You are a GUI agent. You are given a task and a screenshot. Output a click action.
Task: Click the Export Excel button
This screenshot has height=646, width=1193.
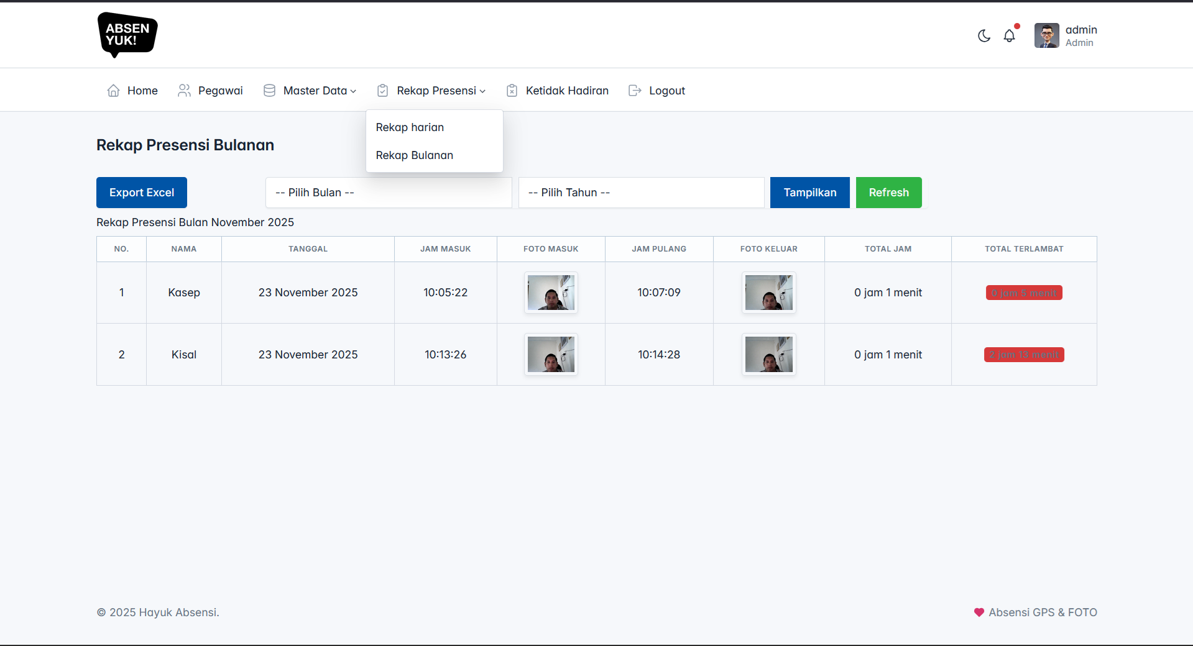point(142,193)
